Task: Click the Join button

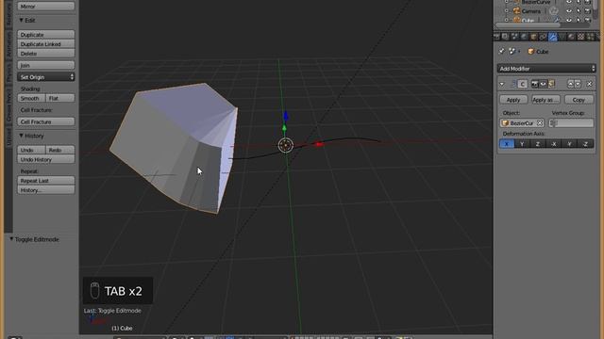Action: [x=46, y=65]
